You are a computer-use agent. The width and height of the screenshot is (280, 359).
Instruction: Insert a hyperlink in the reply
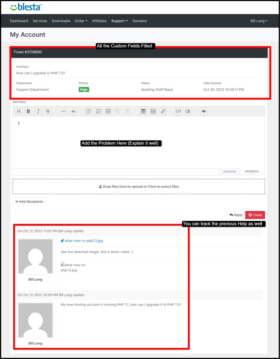pos(163,111)
